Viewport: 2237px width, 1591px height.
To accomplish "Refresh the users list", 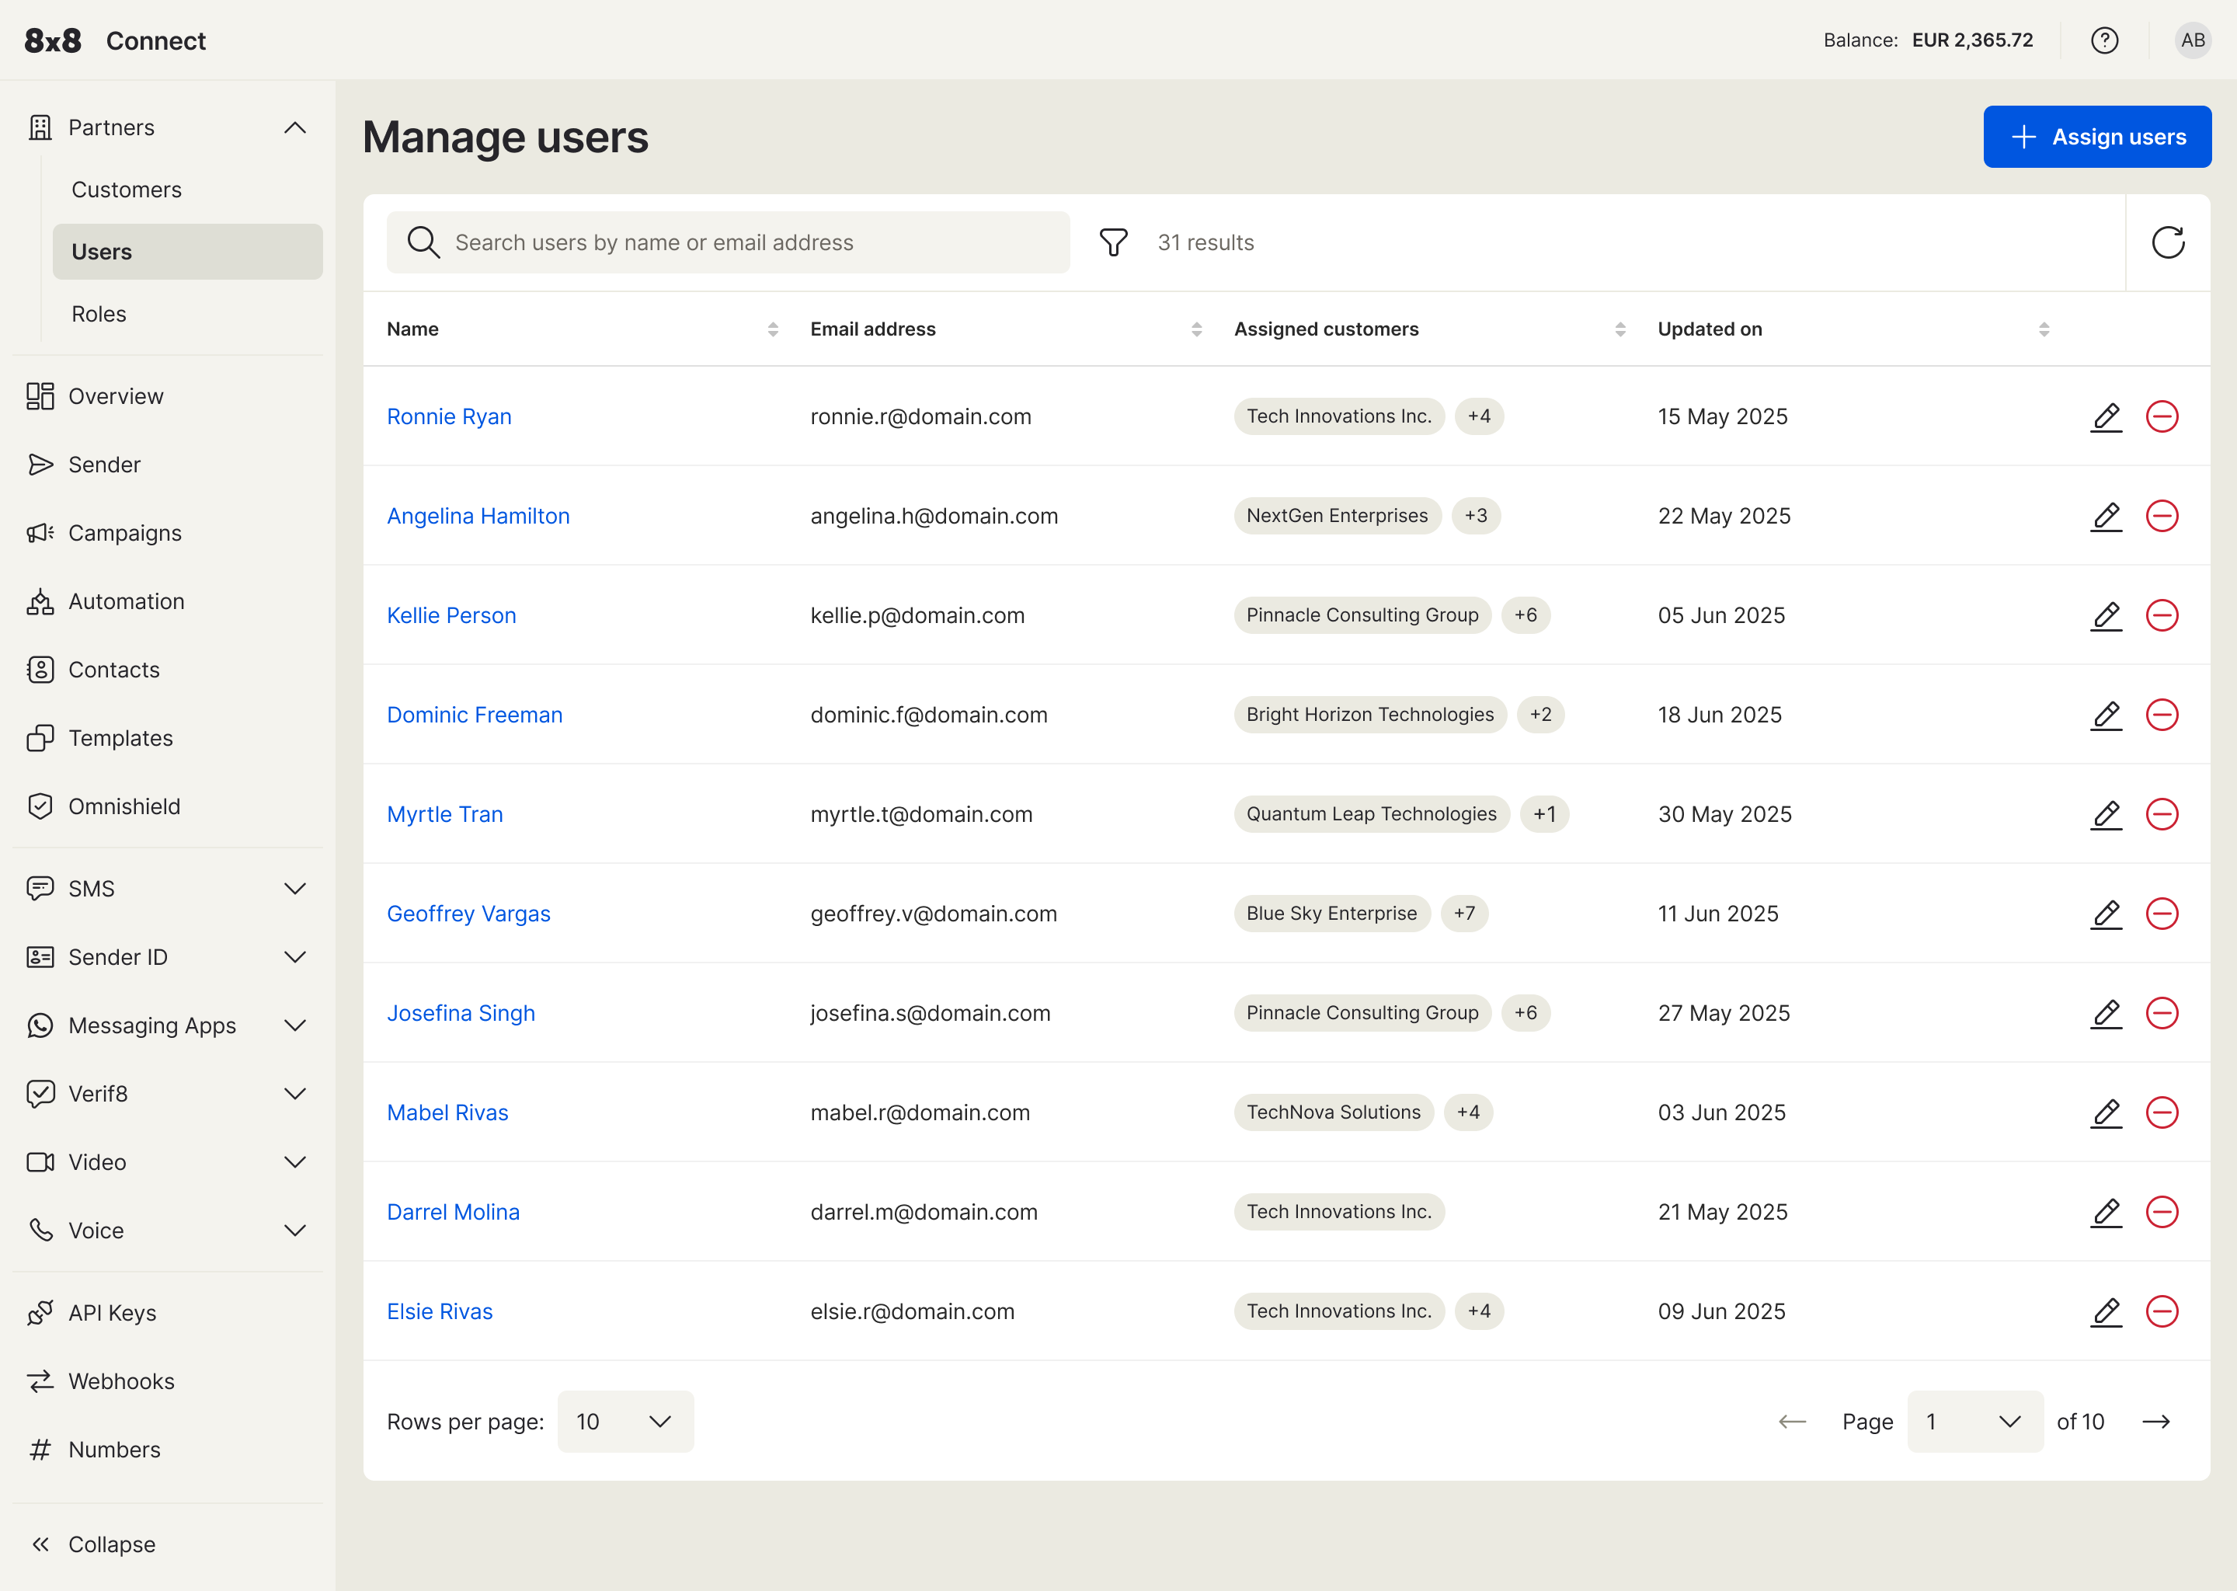I will tap(2169, 242).
